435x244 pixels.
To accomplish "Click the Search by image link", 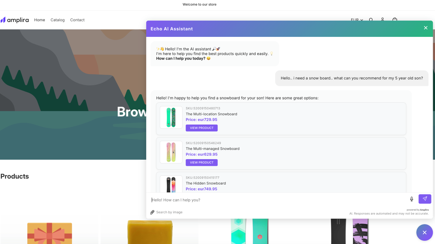I will pos(169,212).
